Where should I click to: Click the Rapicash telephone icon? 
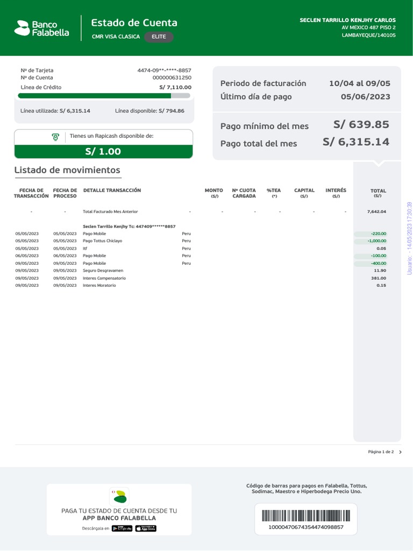55,137
